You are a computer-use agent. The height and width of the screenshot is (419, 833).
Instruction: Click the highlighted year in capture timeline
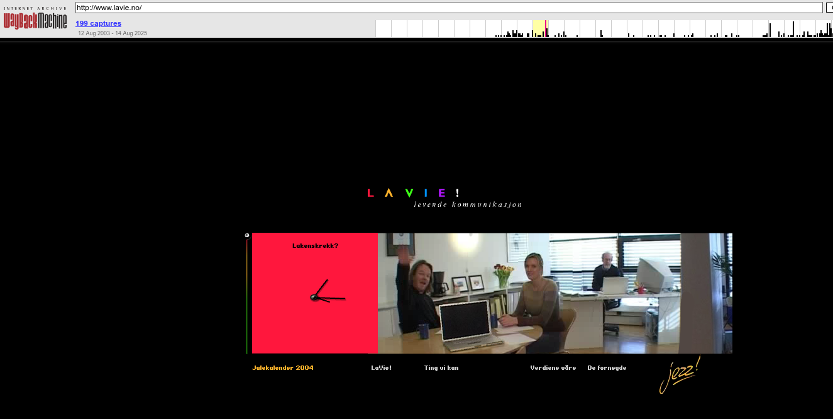tap(539, 29)
